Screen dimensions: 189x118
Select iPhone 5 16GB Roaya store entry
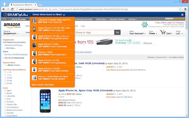[53, 53]
